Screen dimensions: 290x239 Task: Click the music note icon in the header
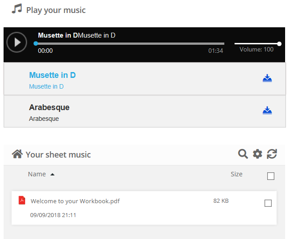(17, 9)
